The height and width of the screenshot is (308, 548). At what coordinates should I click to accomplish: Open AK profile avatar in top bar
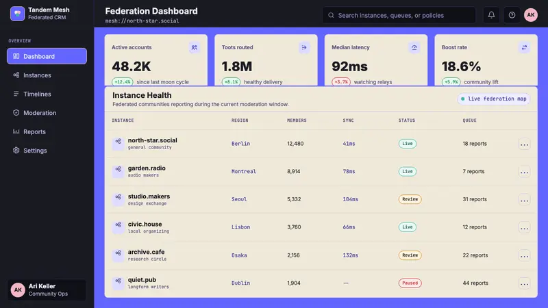click(530, 15)
